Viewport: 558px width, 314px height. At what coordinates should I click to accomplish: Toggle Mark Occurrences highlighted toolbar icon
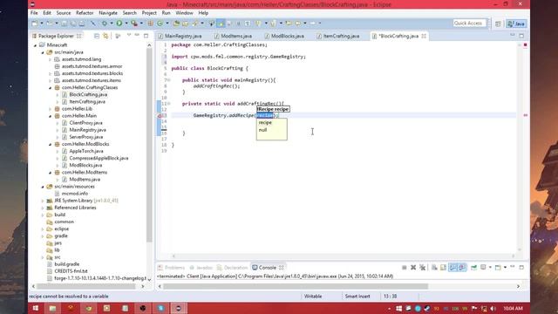(221, 24)
